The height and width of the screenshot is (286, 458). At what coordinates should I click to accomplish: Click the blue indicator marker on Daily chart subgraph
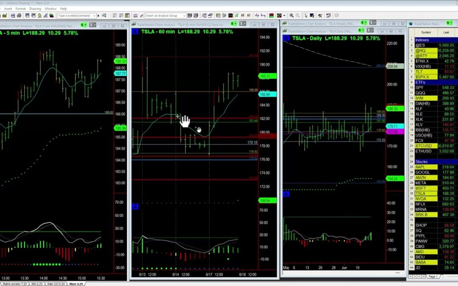tap(286, 194)
